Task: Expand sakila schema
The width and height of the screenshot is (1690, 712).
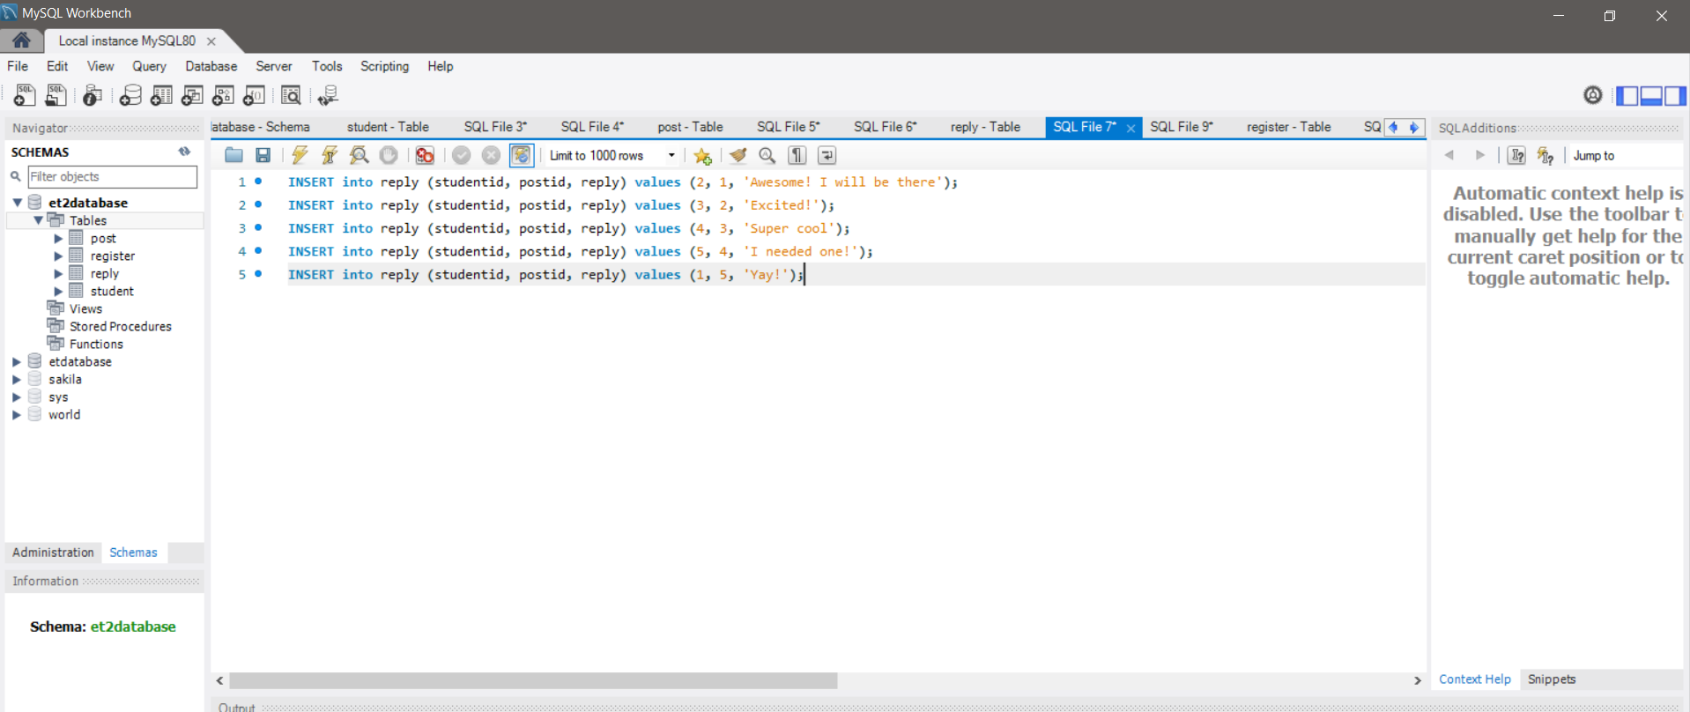Action: click(17, 379)
